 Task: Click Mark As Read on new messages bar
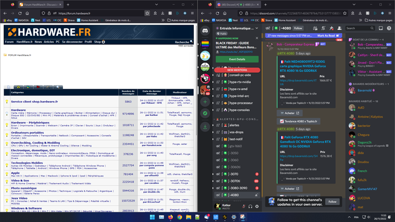point(328,36)
